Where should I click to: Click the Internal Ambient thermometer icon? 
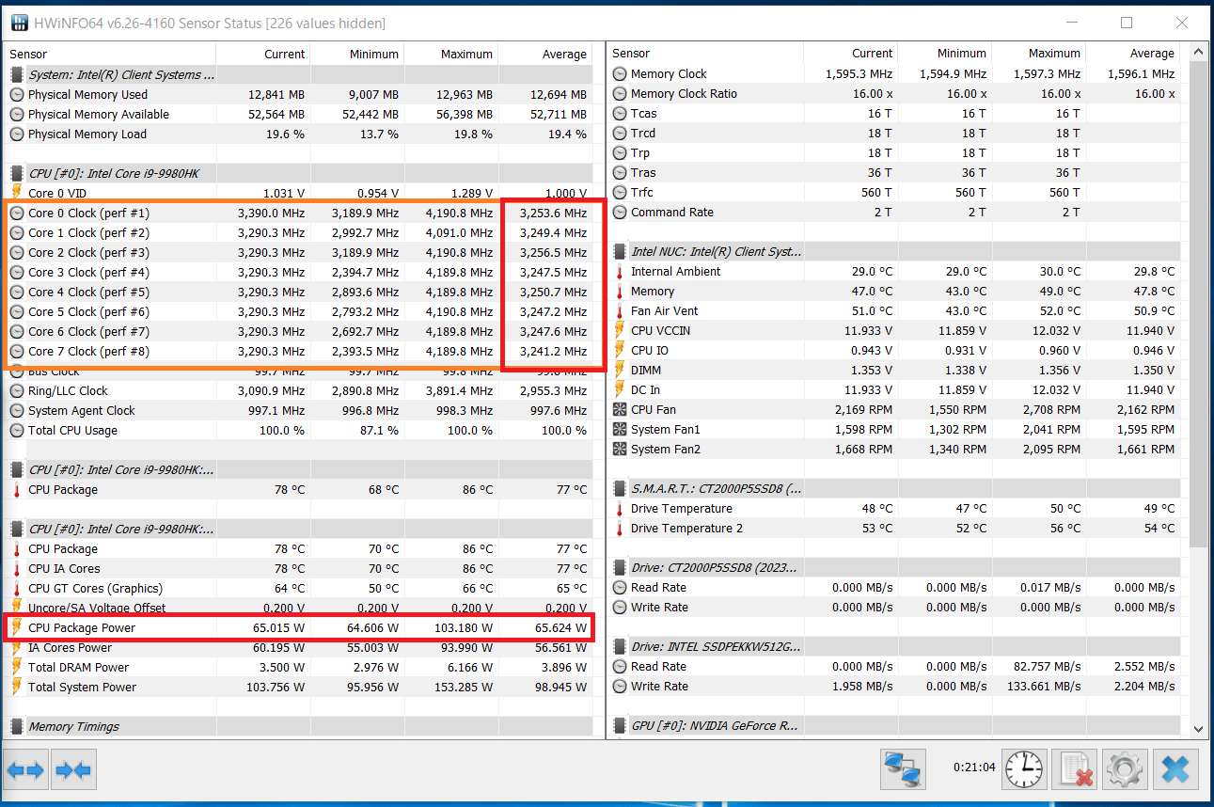click(620, 271)
